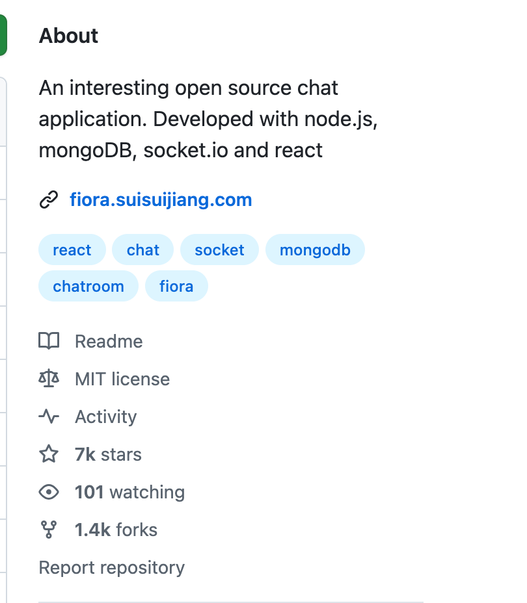Select the react topic tag
Viewport: 527px width, 603px height.
click(72, 250)
